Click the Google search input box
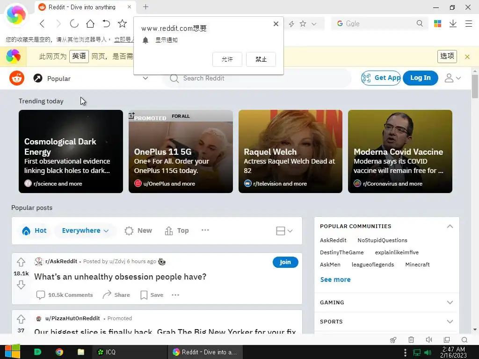This screenshot has height=359, width=479. [x=380, y=23]
